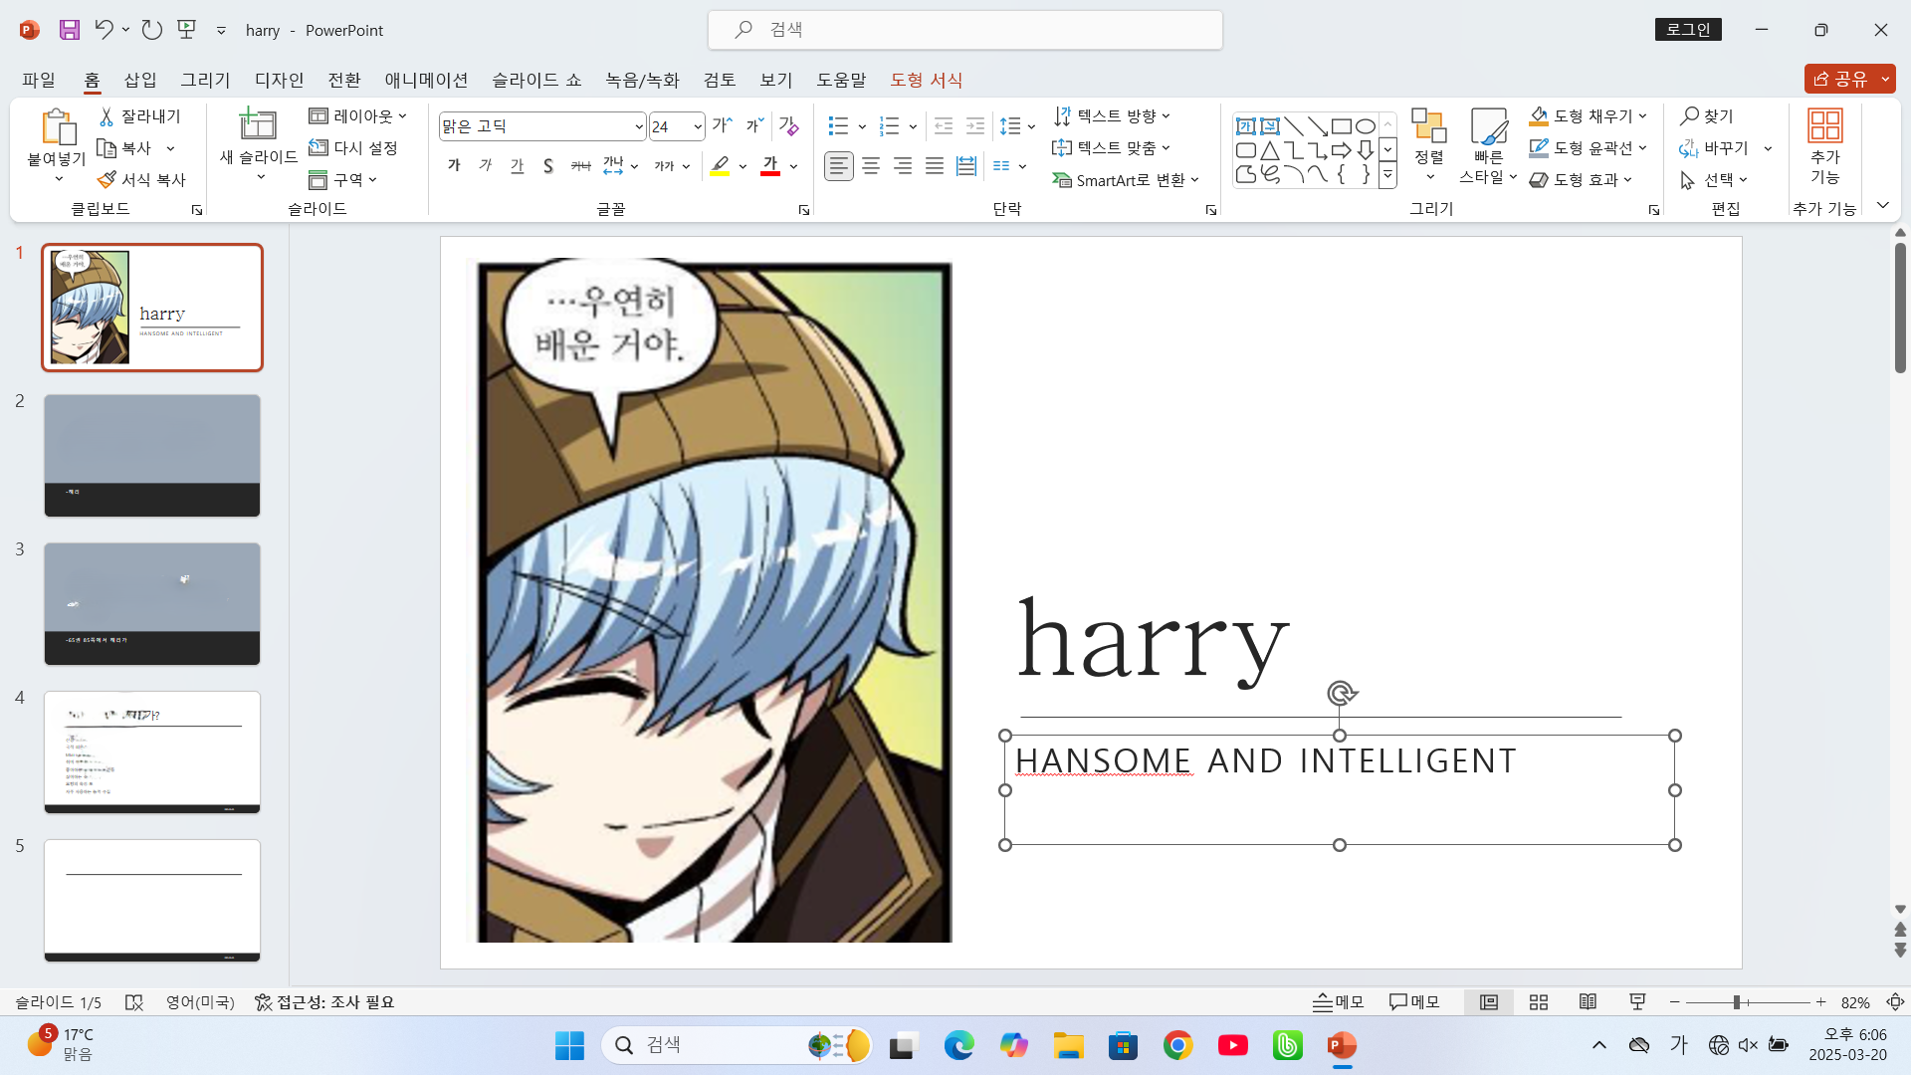The width and height of the screenshot is (1911, 1075).
Task: Click the 공유 share button
Action: pos(1840,79)
